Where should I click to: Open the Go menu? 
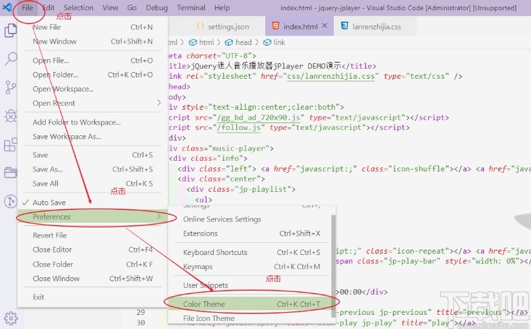(132, 7)
